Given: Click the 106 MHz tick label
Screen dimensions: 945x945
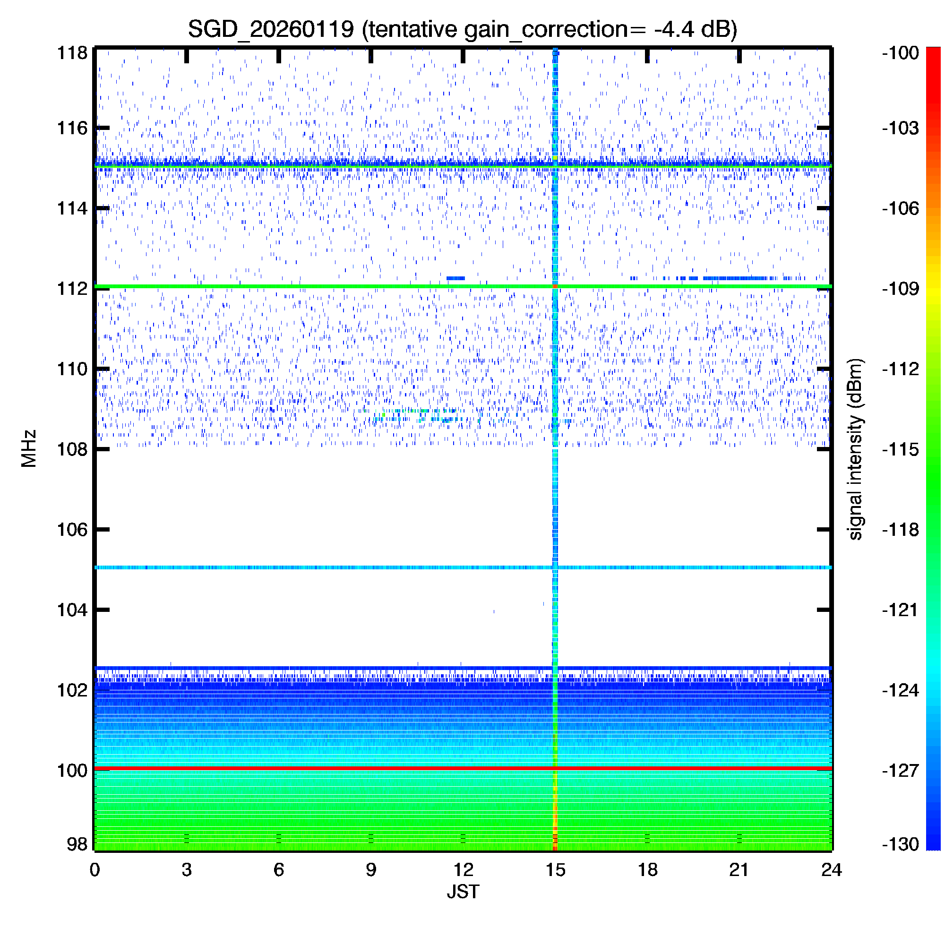Looking at the screenshot, I should pyautogui.click(x=72, y=529).
